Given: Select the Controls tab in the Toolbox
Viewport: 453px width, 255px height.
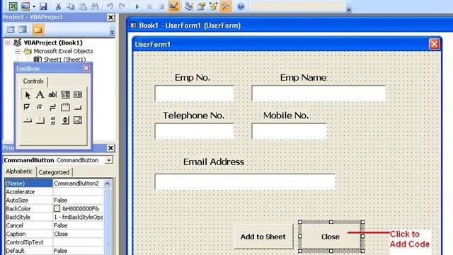Looking at the screenshot, I should point(33,81).
